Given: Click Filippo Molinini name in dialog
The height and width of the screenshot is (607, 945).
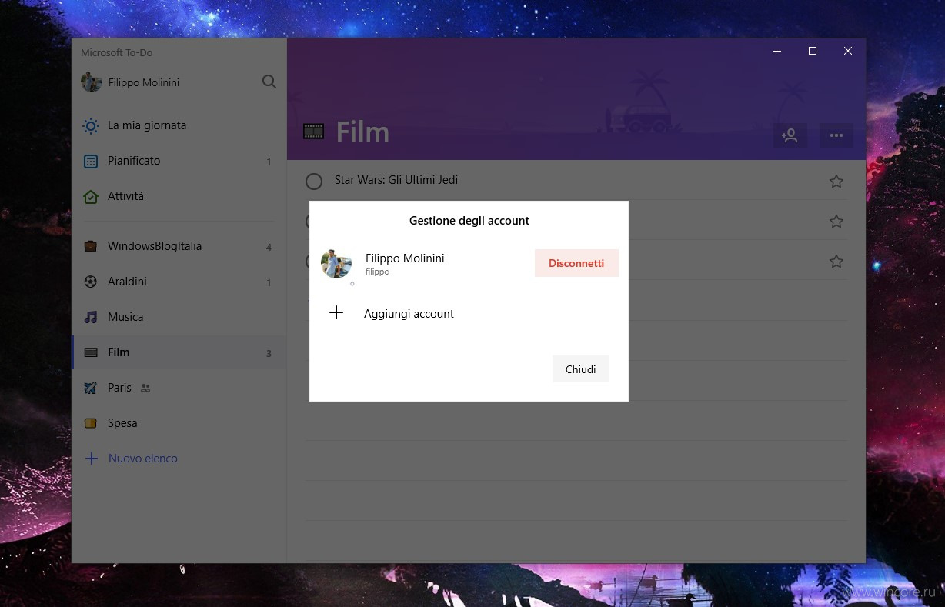Looking at the screenshot, I should click(x=405, y=258).
